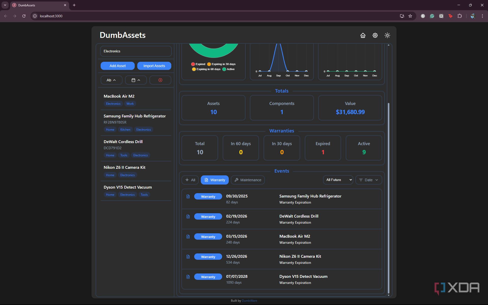Image resolution: width=488 pixels, height=305 pixels.
Task: Open the Expired warranties card
Action: tap(323, 148)
